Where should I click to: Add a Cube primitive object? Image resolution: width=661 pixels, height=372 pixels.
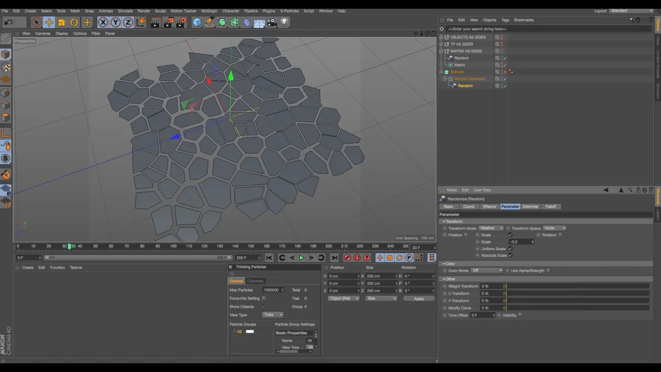(x=197, y=22)
